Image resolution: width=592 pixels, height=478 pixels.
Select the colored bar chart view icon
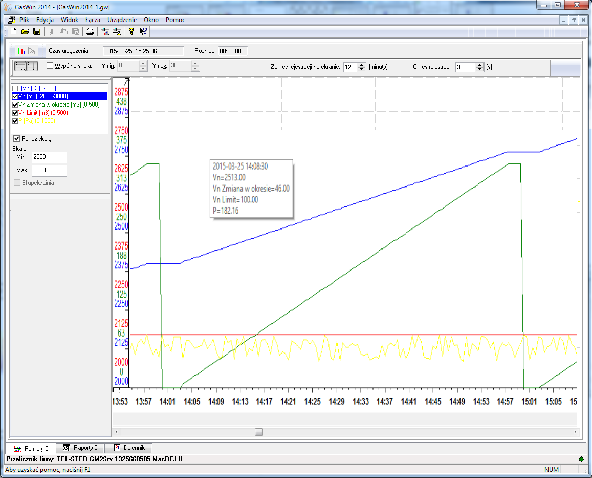click(x=21, y=51)
